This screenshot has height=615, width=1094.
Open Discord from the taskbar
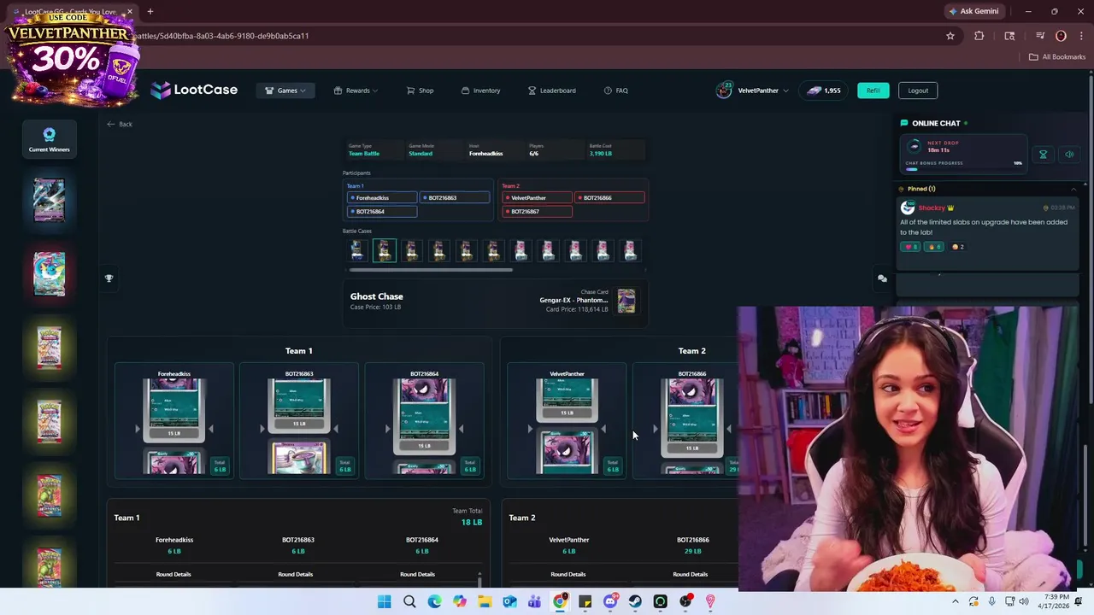tap(609, 602)
